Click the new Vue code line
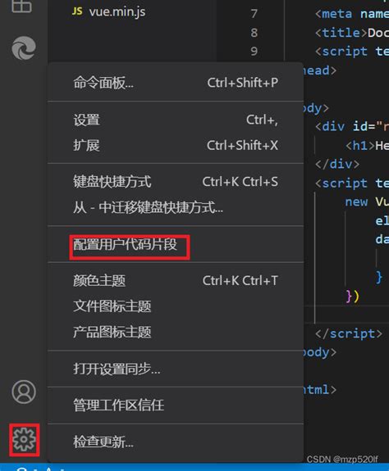The width and height of the screenshot is (389, 471). 367,202
